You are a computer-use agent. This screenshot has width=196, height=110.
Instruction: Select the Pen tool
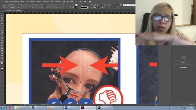[x=2, y=31]
